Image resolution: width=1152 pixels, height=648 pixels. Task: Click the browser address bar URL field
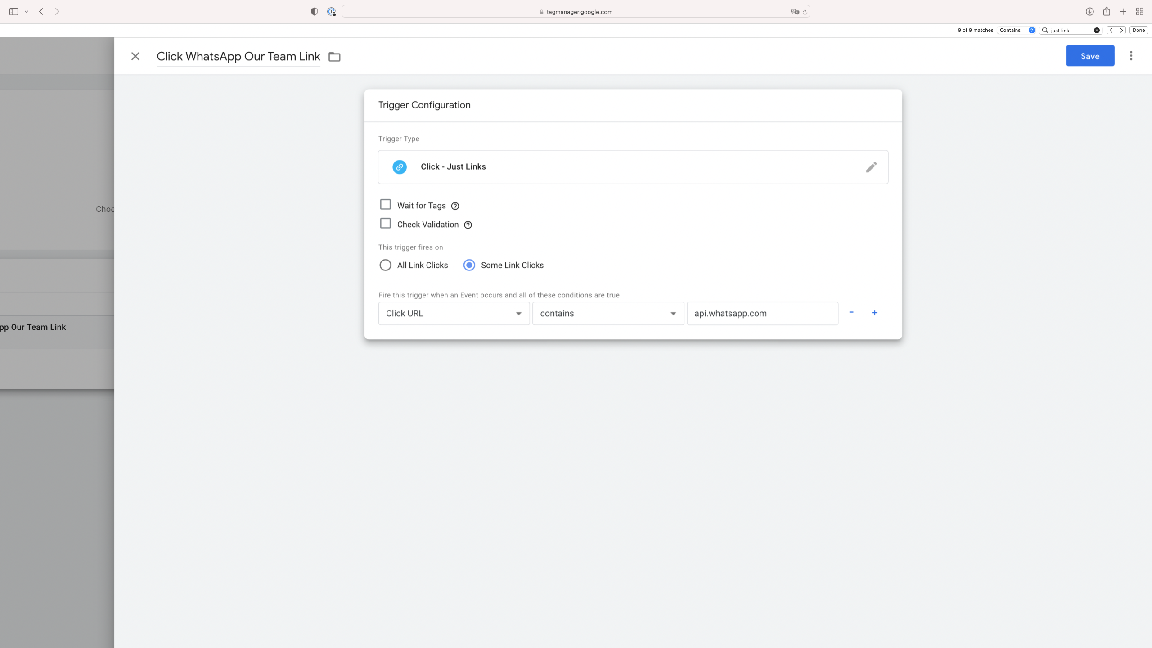pyautogui.click(x=577, y=12)
